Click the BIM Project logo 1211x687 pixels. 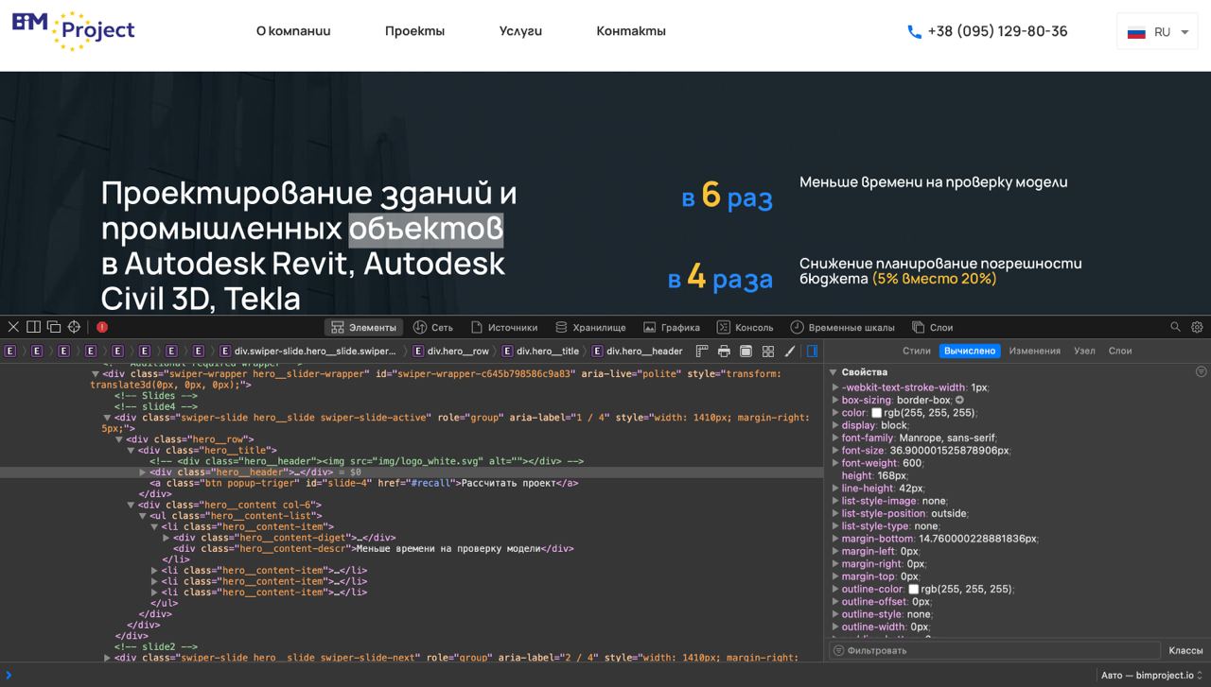pyautogui.click(x=74, y=31)
